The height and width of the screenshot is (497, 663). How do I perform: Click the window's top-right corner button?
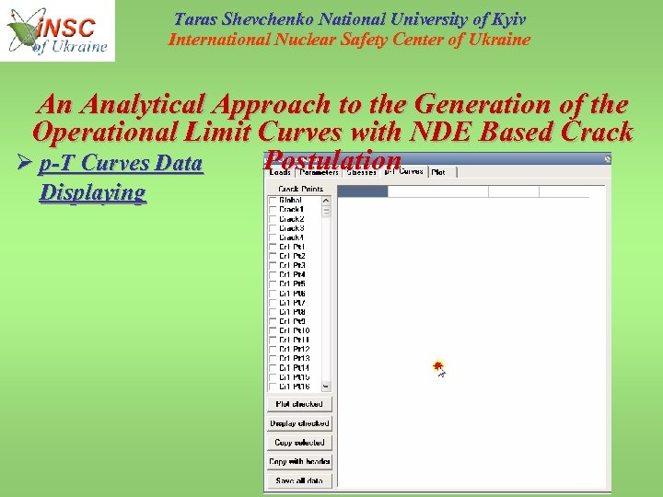(x=608, y=159)
